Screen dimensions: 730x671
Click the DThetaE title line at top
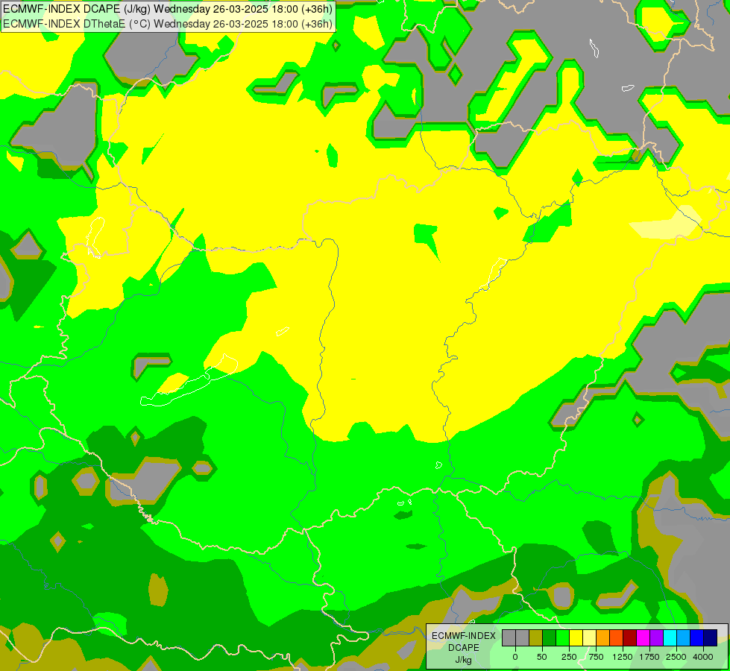tap(168, 24)
